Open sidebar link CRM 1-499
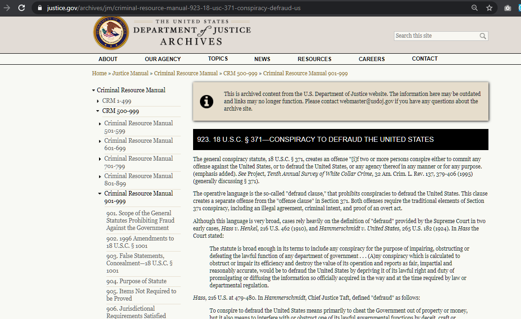Image resolution: width=521 pixels, height=319 pixels. pos(116,101)
